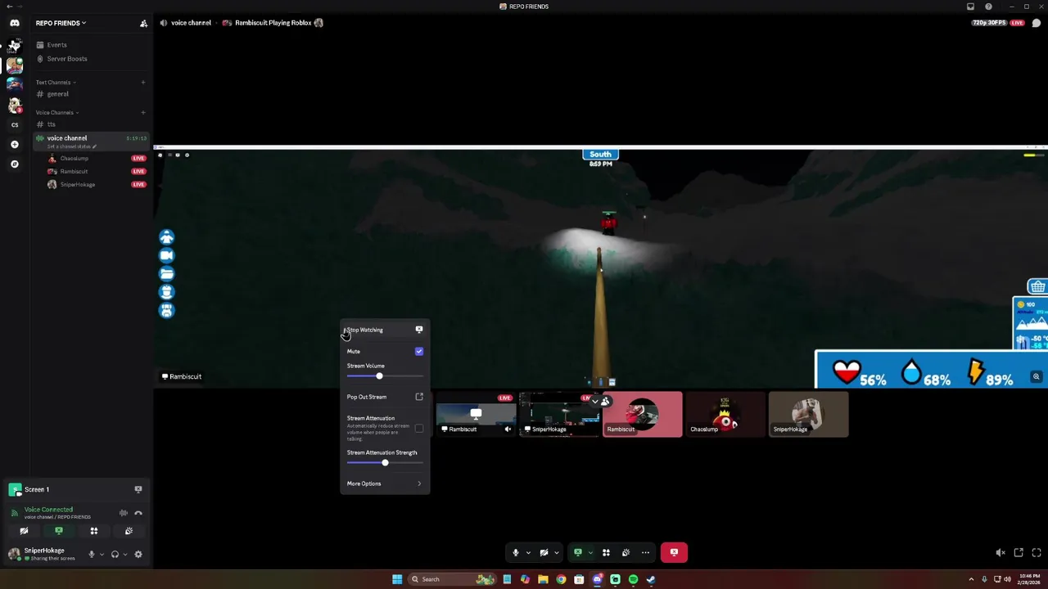
Task: Click Stop Watching in the stream menu
Action: [x=385, y=330]
